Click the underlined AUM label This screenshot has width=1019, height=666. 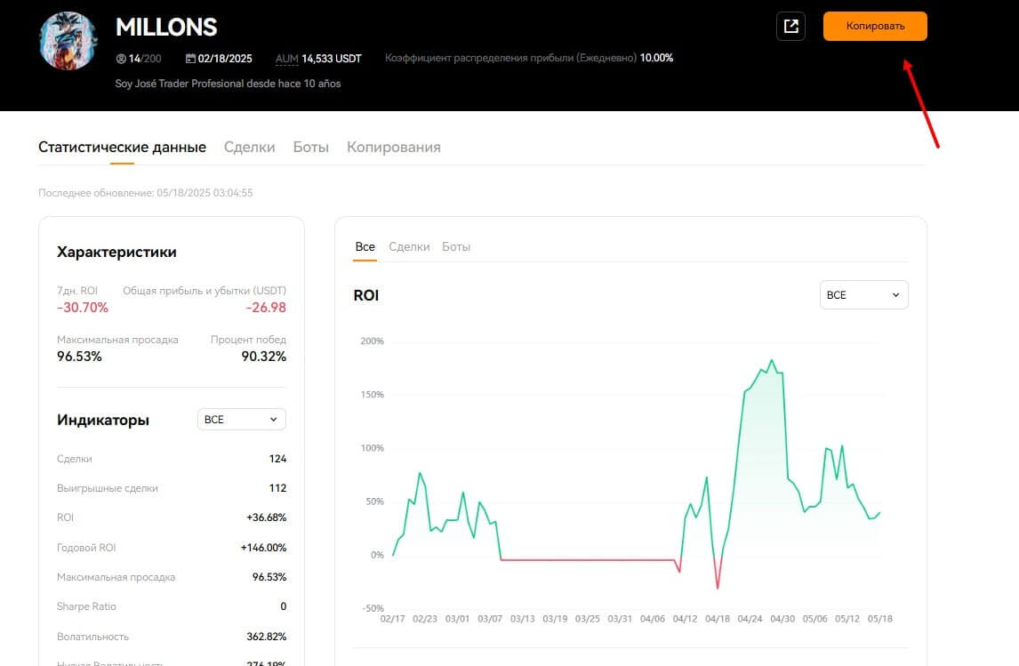(x=286, y=59)
